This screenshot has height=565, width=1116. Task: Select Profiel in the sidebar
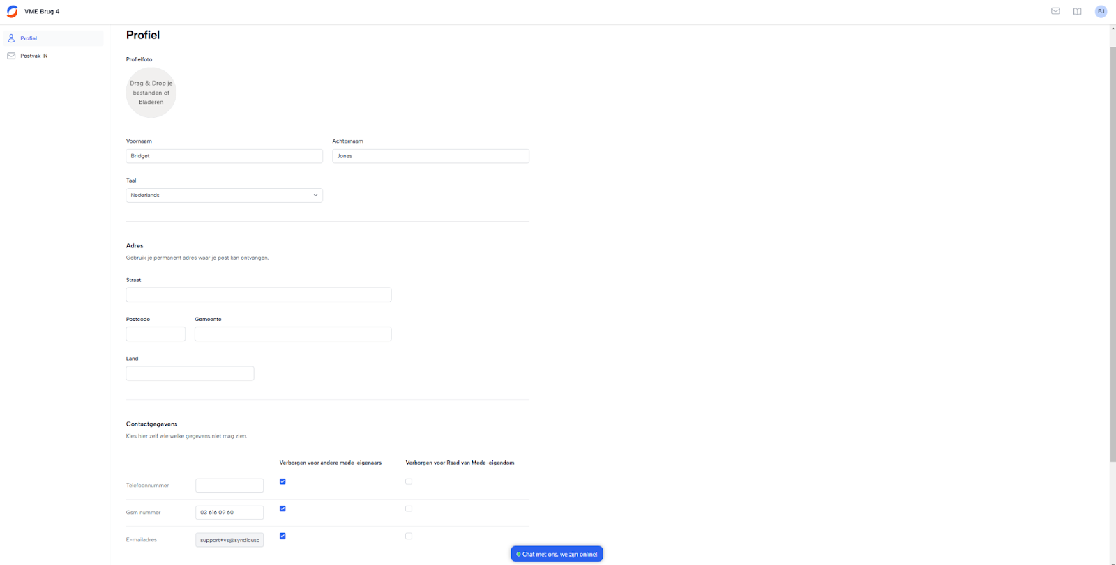pyautogui.click(x=29, y=38)
